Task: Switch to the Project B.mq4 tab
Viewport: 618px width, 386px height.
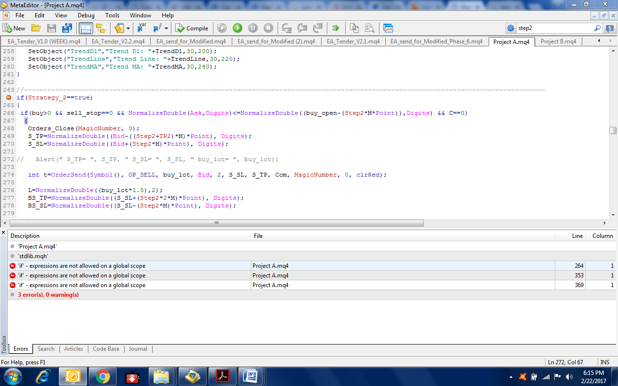Action: pos(558,41)
